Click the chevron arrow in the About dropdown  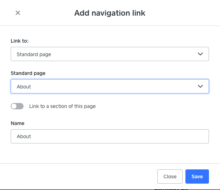[x=200, y=86]
